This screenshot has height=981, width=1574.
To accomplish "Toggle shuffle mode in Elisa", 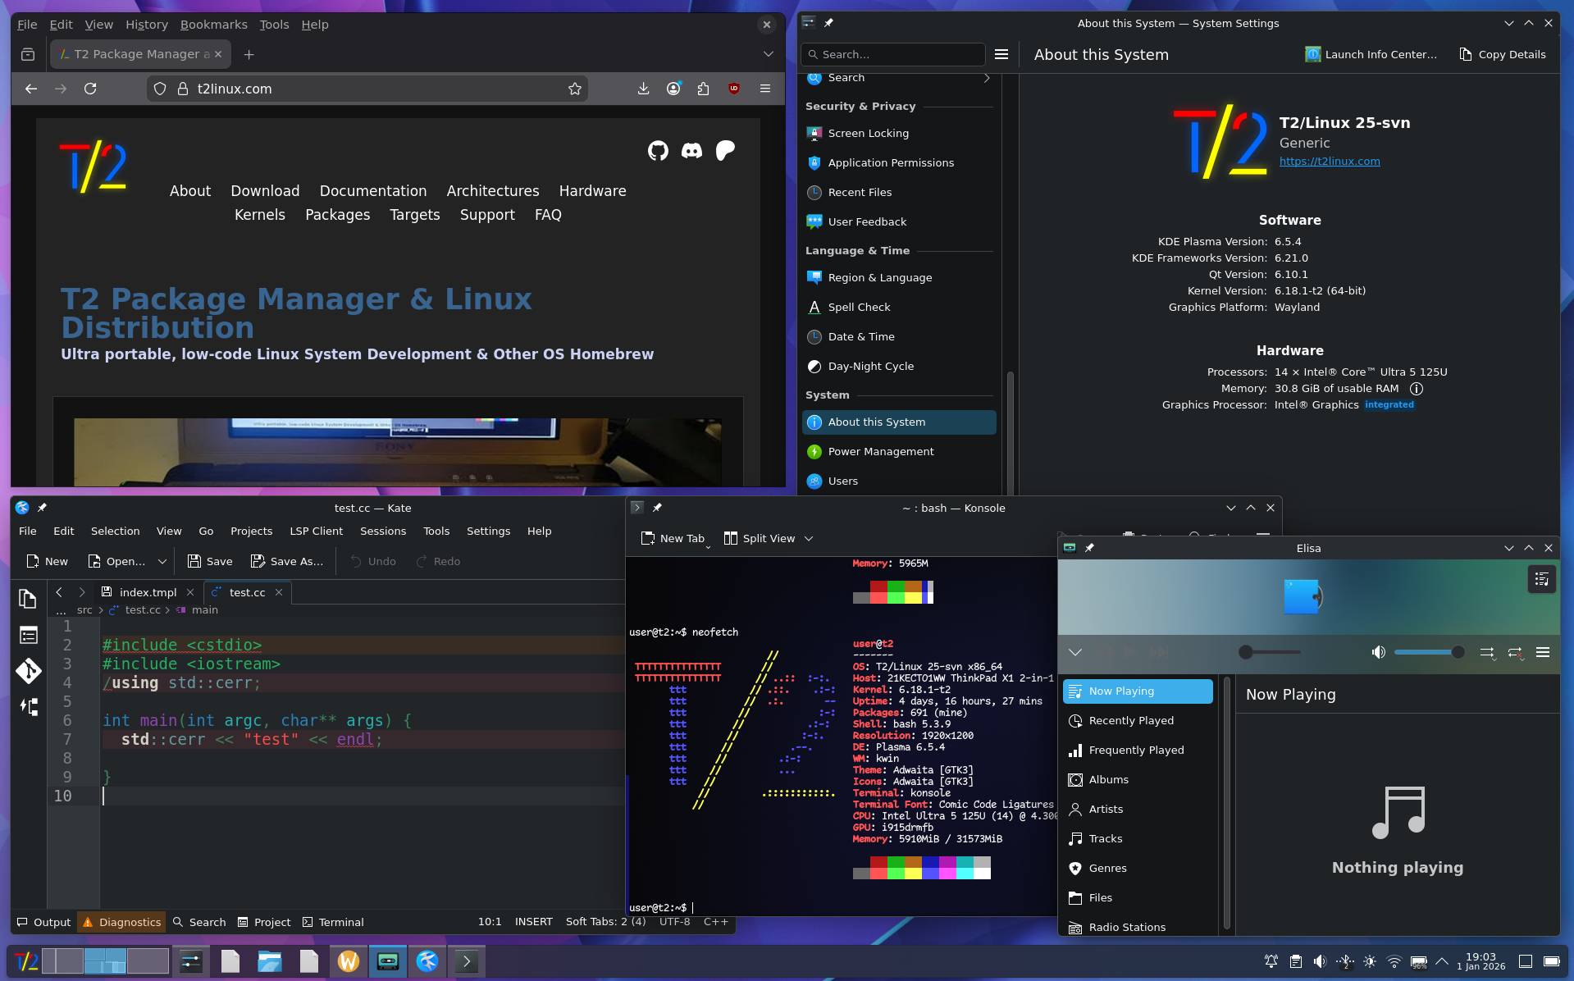I will [x=1486, y=652].
